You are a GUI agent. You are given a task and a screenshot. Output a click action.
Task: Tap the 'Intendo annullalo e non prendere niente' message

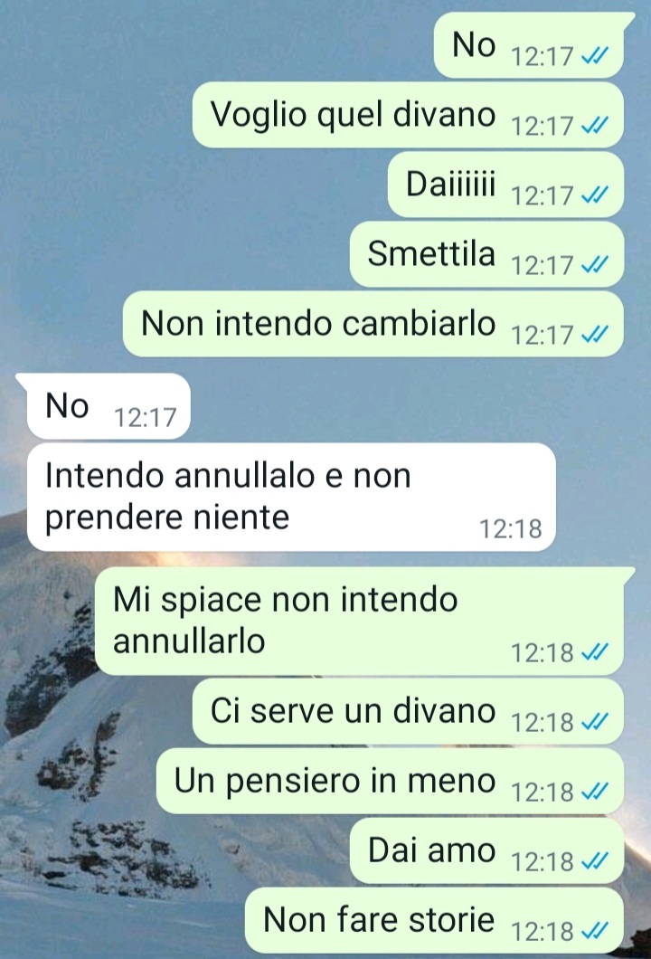click(291, 498)
